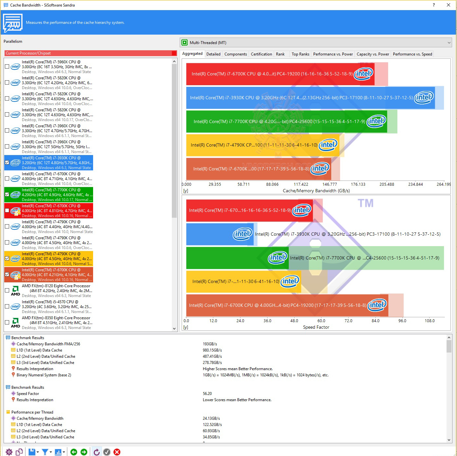Select the Speed Factor value 56.20
This screenshot has width=457, height=456.
207,393
